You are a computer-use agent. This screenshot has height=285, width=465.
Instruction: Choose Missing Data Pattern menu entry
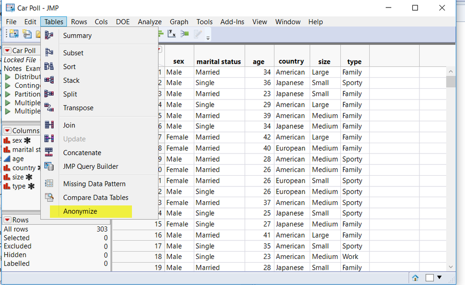point(99,184)
